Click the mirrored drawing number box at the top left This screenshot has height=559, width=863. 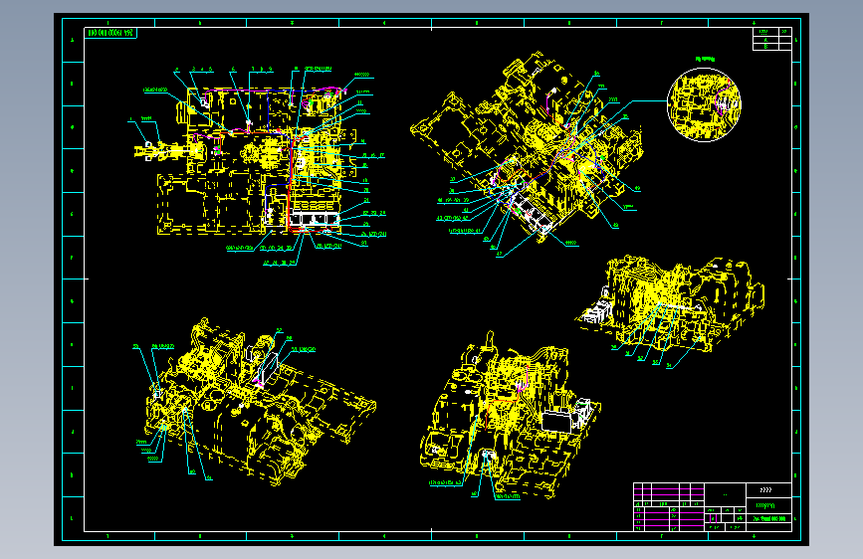click(110, 33)
